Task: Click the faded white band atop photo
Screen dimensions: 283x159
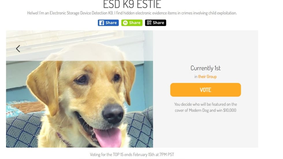Action: click(79, 46)
